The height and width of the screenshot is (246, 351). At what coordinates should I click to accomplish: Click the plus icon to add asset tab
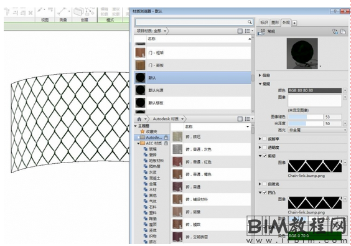tap(294, 23)
